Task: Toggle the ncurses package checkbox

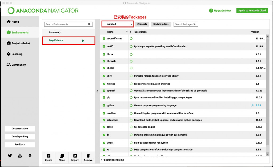Action: click(104, 84)
